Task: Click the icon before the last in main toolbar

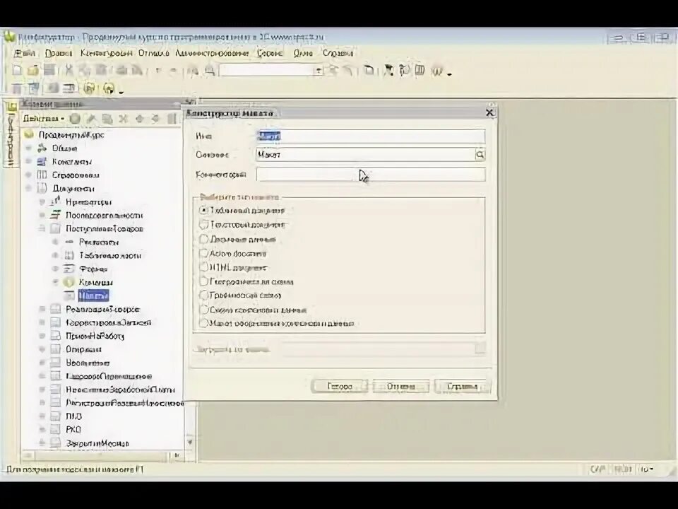Action: click(420, 70)
